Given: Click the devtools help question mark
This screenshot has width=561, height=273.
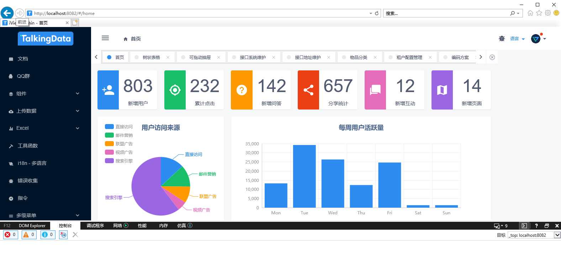Looking at the screenshot, I should [x=536, y=226].
